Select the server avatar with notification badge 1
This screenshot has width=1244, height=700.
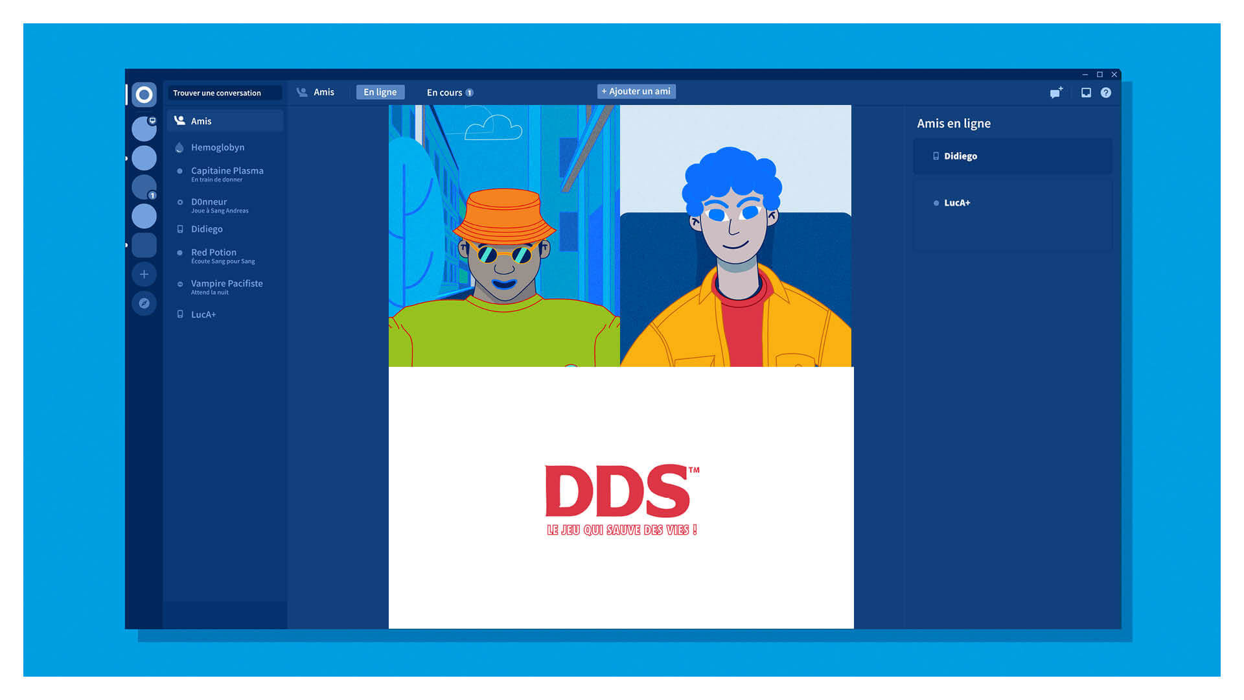[x=144, y=187]
